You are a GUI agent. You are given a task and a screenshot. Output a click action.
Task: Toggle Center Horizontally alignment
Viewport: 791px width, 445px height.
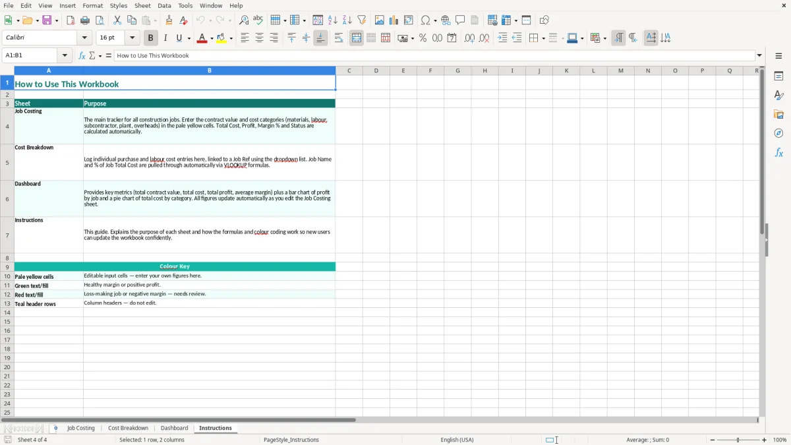[x=259, y=38]
